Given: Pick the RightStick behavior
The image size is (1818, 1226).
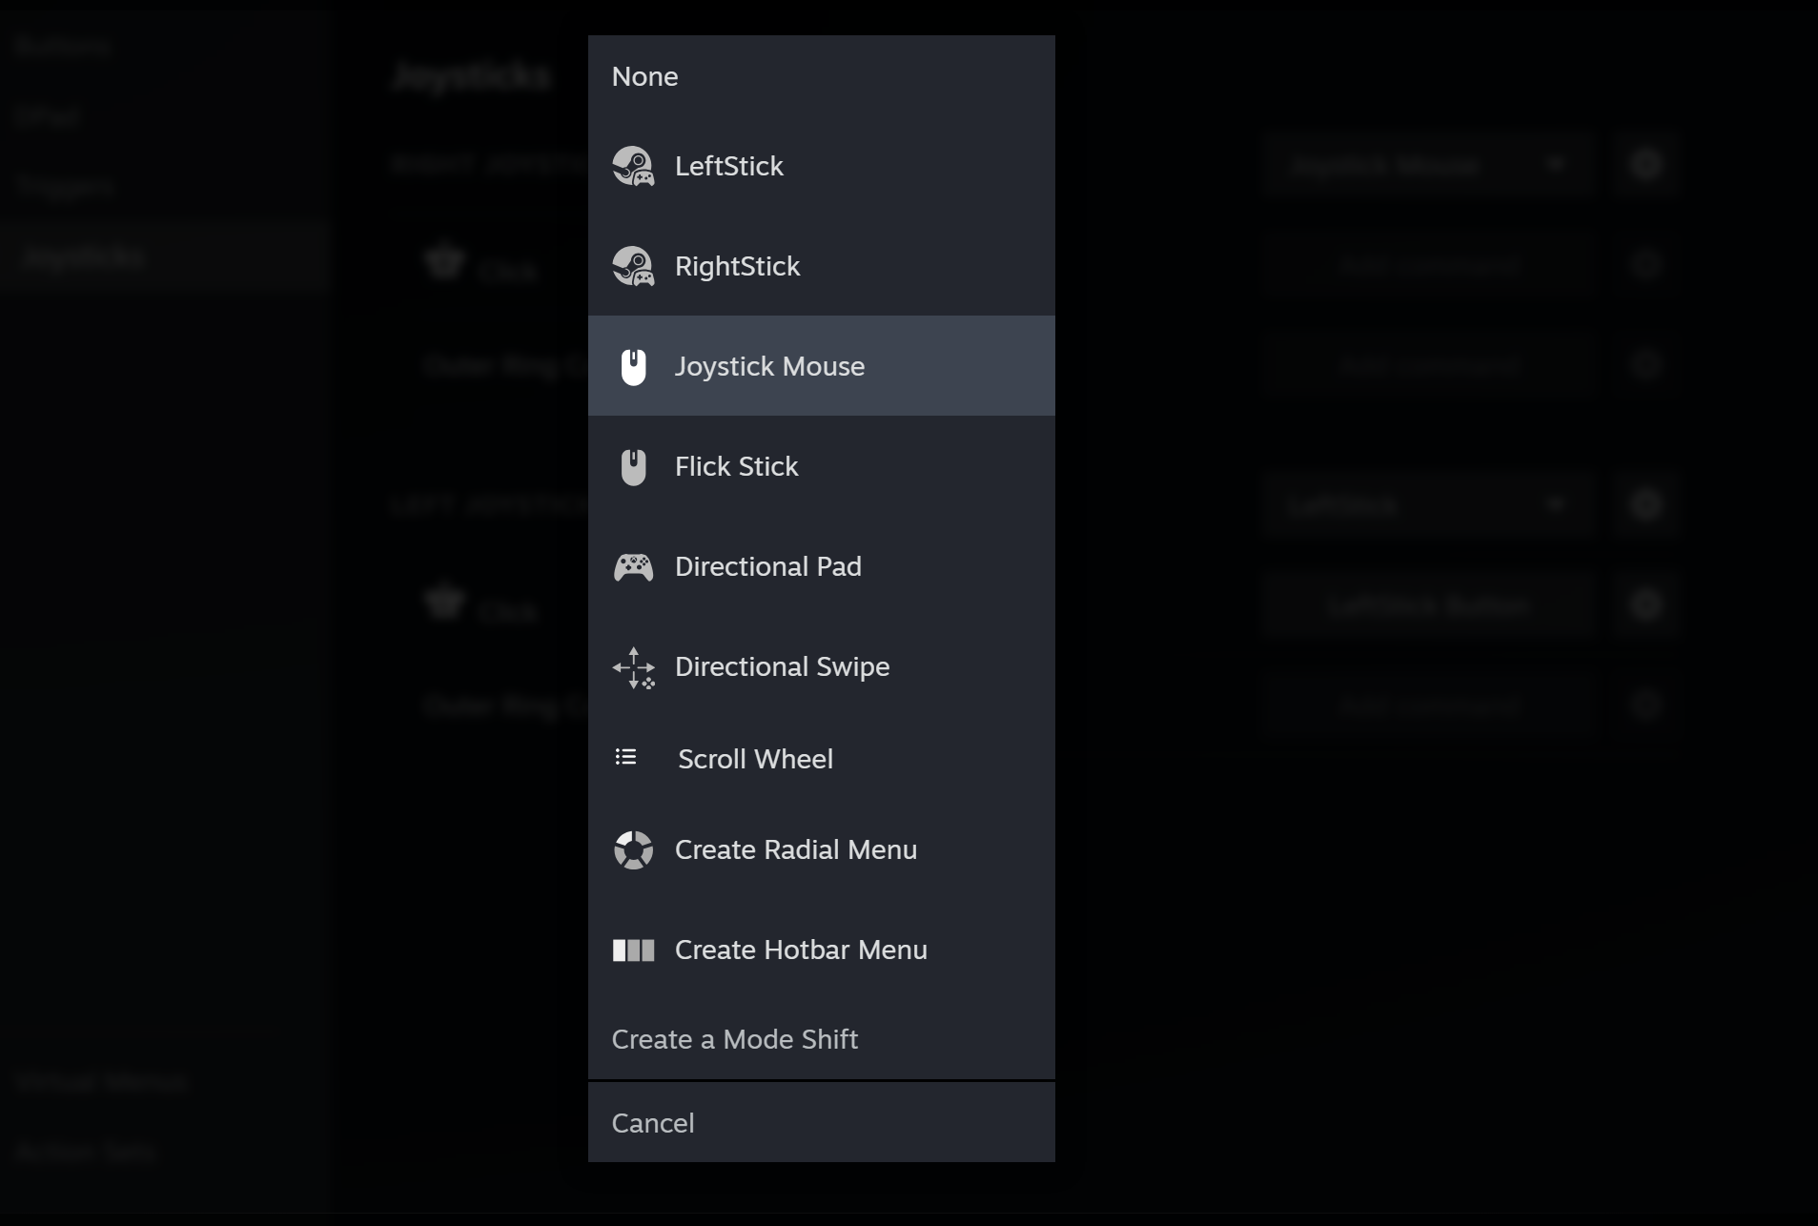Looking at the screenshot, I should [x=737, y=266].
